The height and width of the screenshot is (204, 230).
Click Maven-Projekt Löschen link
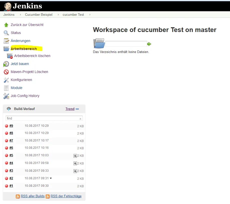(30, 72)
